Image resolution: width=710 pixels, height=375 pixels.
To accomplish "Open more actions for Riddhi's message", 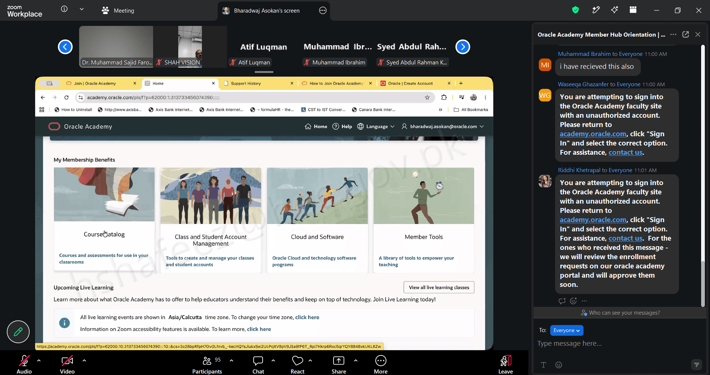I will pyautogui.click(x=584, y=301).
